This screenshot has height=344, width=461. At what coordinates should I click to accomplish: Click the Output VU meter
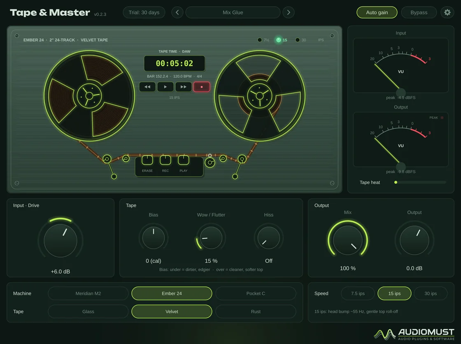401,139
